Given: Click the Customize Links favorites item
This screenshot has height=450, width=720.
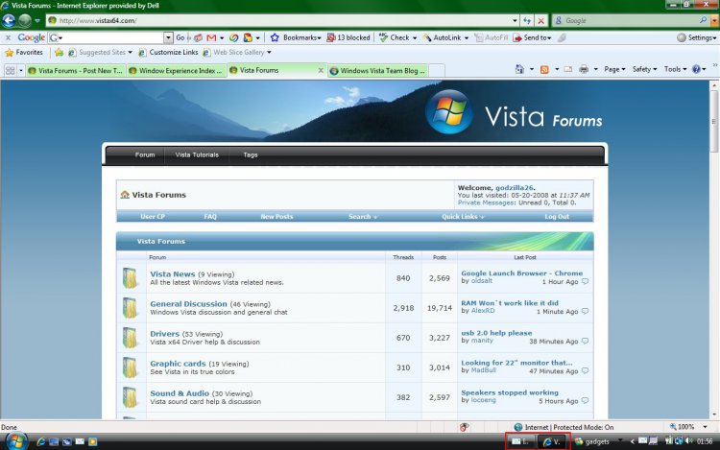Looking at the screenshot, I should click(x=169, y=53).
